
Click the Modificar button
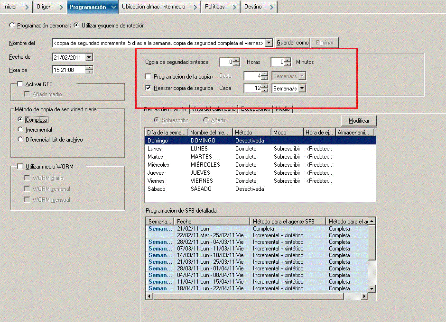click(358, 121)
